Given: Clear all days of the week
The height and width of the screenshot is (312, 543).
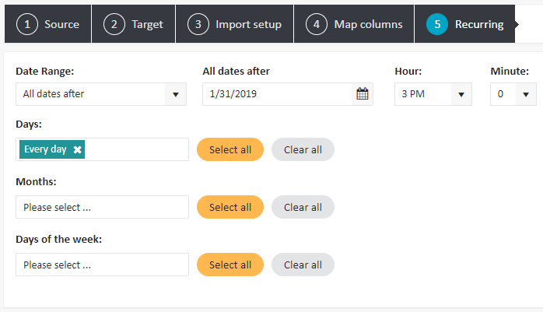Looking at the screenshot, I should pyautogui.click(x=303, y=265).
